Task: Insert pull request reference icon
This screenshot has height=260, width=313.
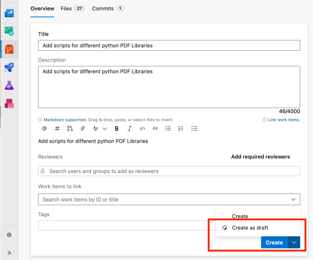Action: (70, 128)
